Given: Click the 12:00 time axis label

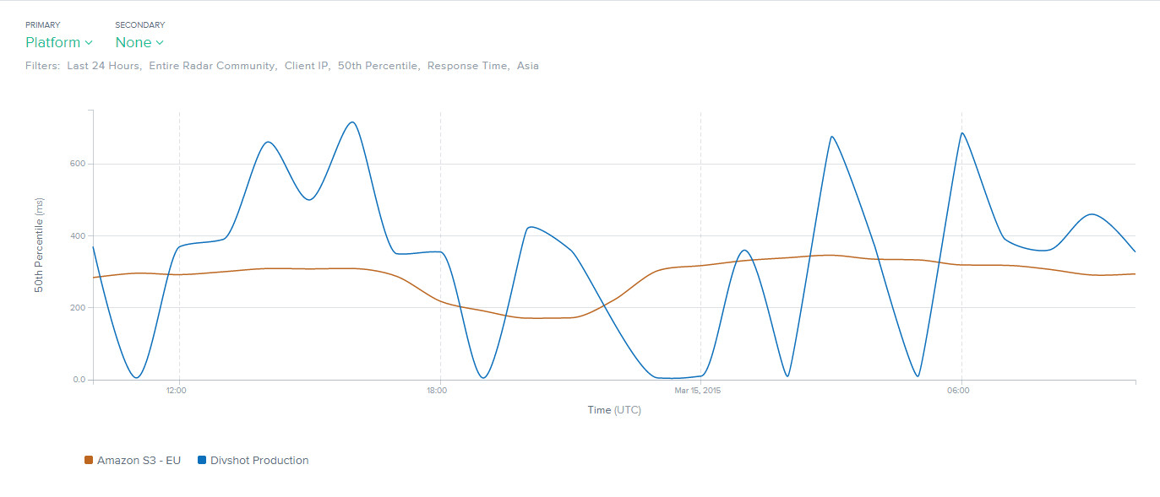Looking at the screenshot, I should click(x=177, y=391).
